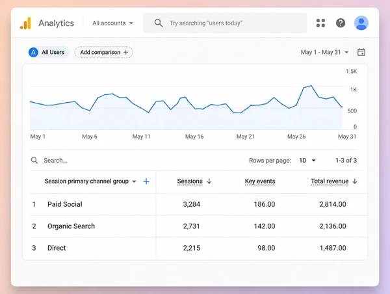Click the May 21 chart axis label
The width and height of the screenshot is (390, 294).
click(246, 137)
